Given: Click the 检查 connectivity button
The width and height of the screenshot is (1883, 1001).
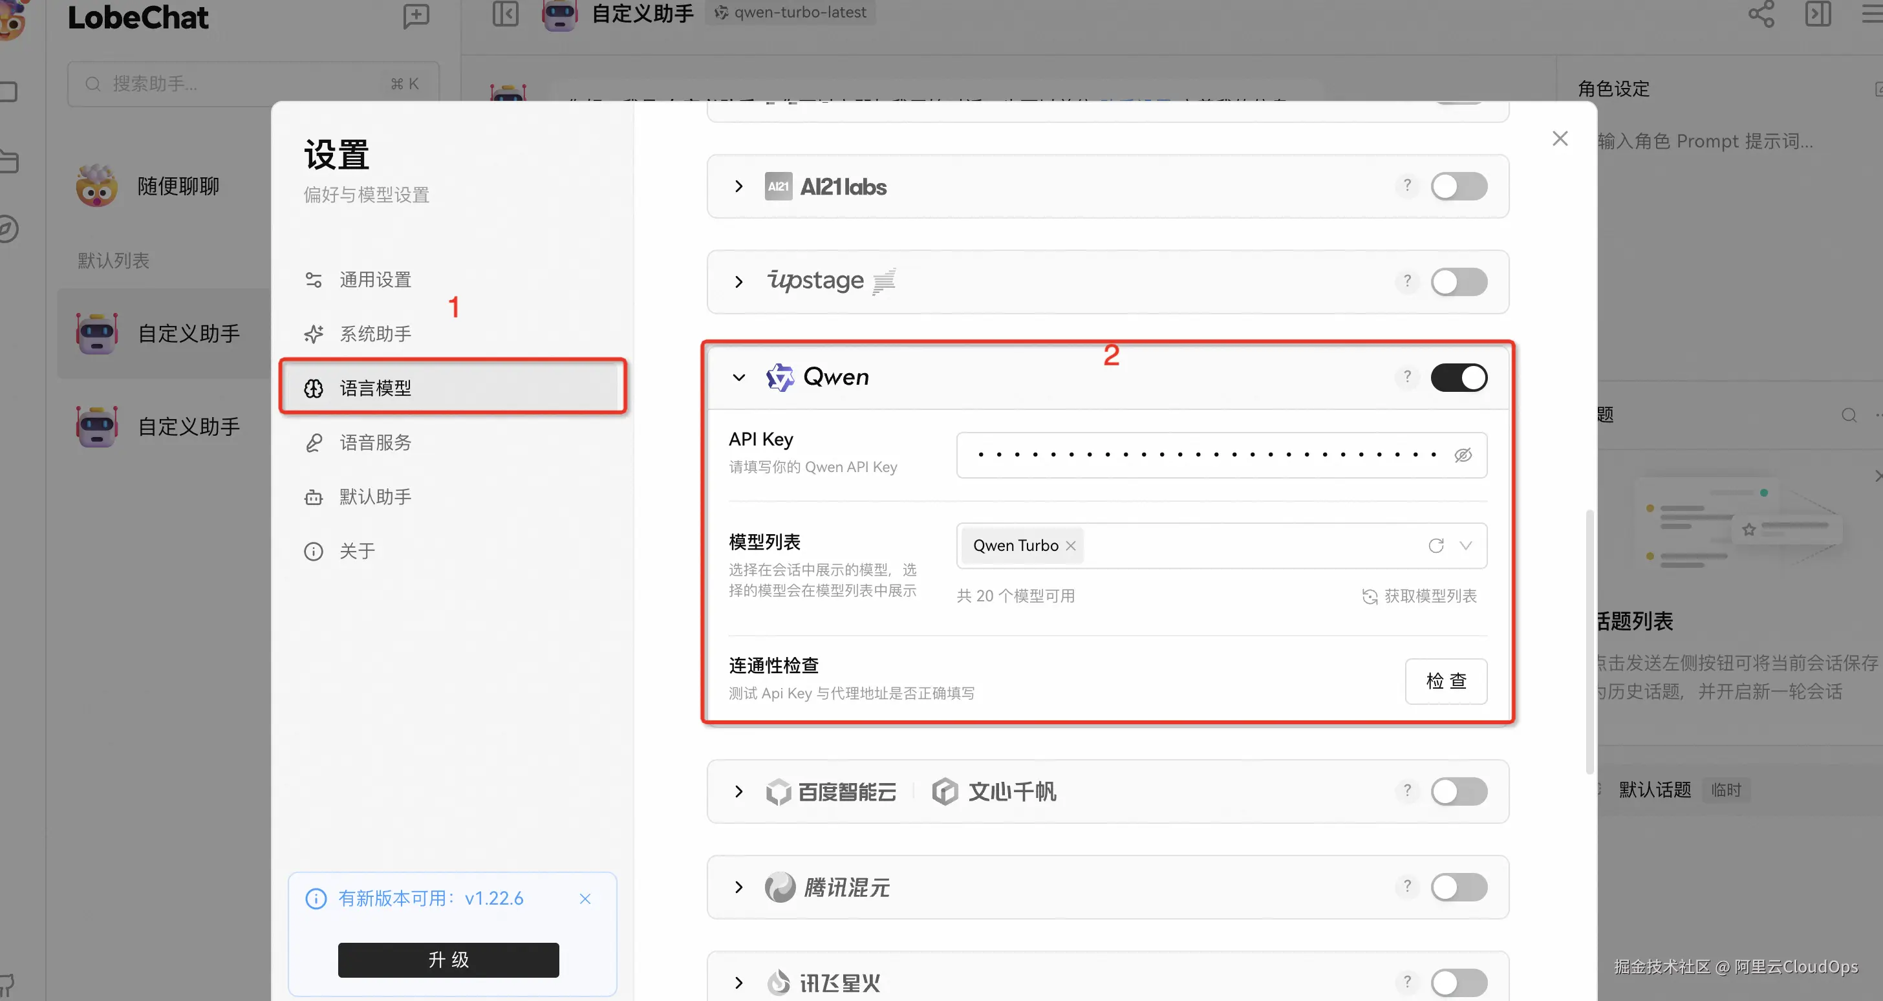Looking at the screenshot, I should pyautogui.click(x=1445, y=681).
